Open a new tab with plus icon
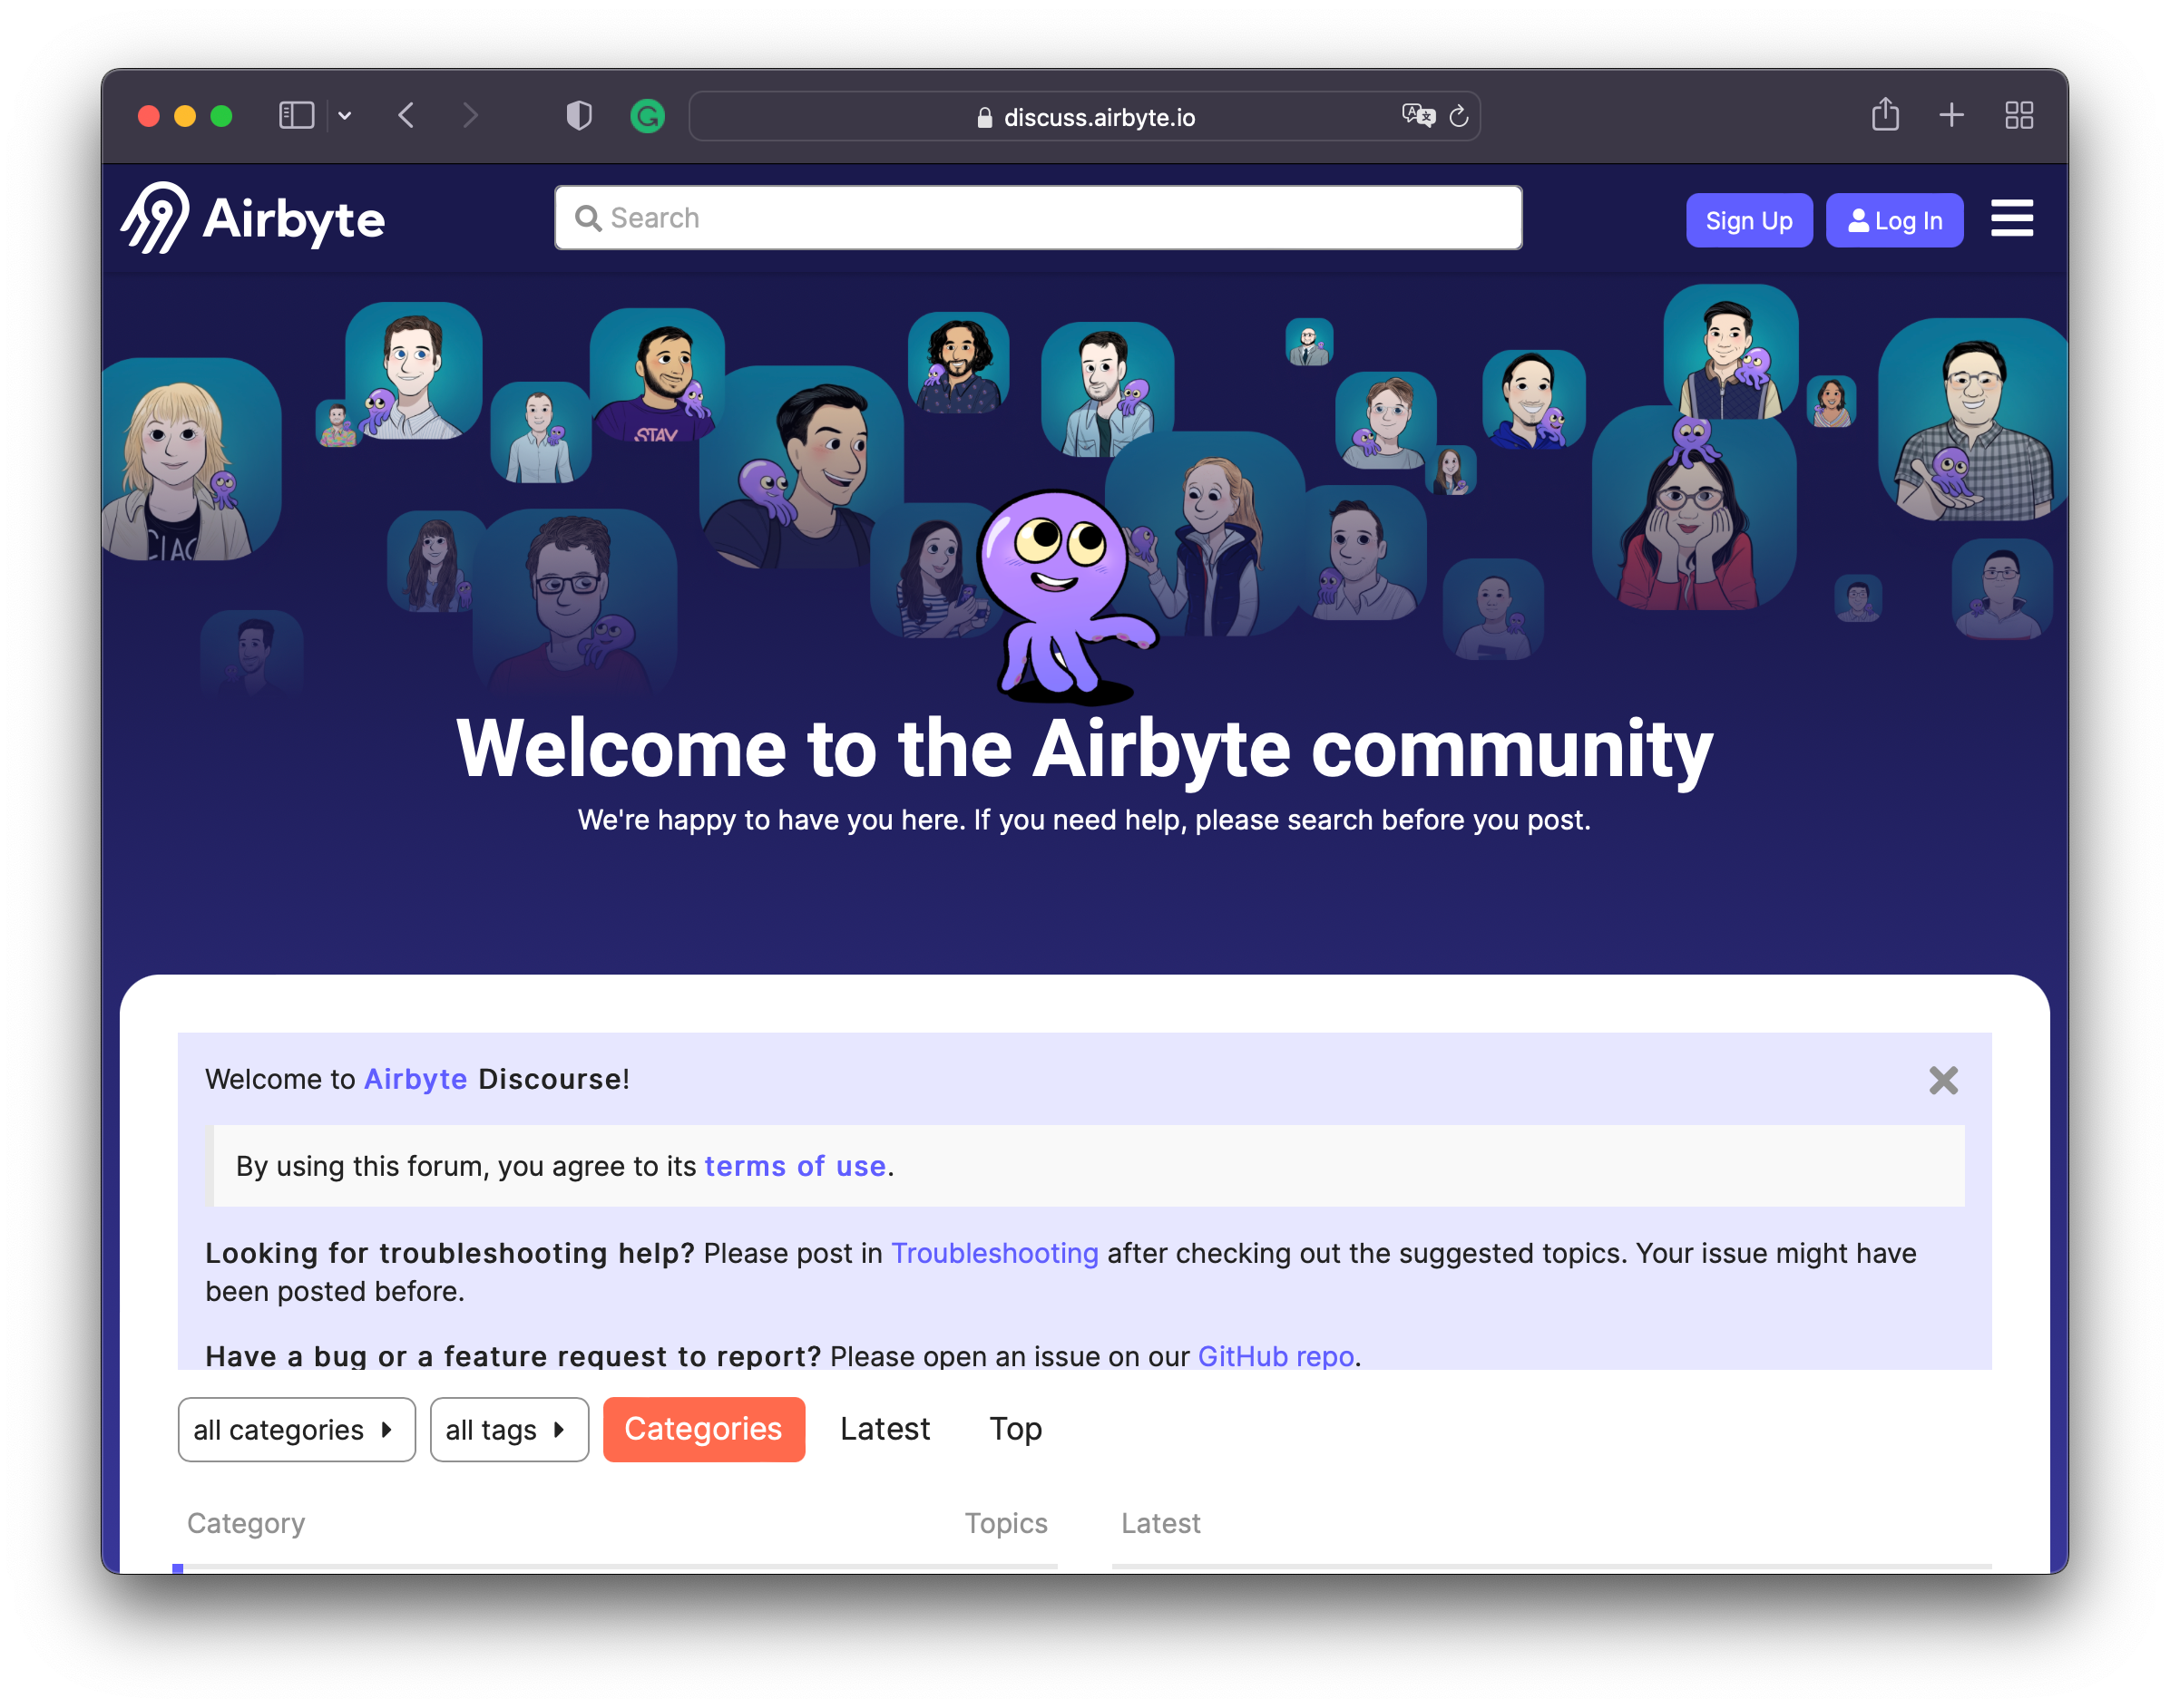2170x1708 pixels. (1950, 116)
